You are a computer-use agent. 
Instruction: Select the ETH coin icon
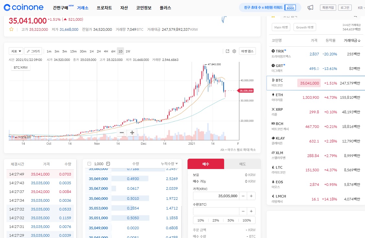pyautogui.click(x=273, y=95)
